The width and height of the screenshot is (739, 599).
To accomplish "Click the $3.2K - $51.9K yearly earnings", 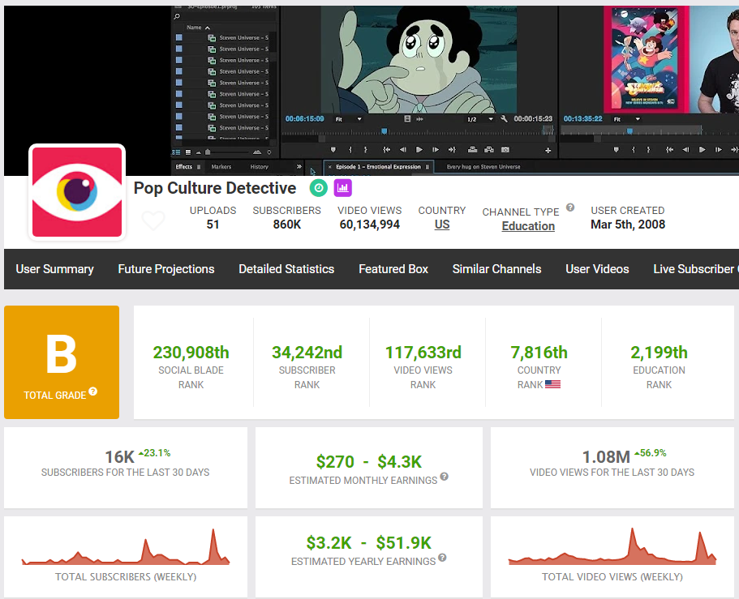I will [x=369, y=543].
